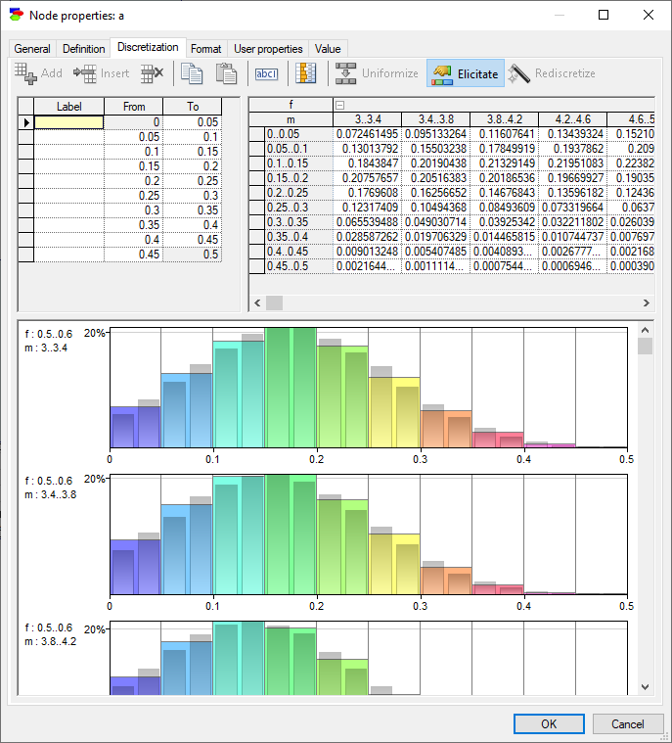Click the m : 3.8..4.2 chart label
672x743 pixels.
(51, 641)
